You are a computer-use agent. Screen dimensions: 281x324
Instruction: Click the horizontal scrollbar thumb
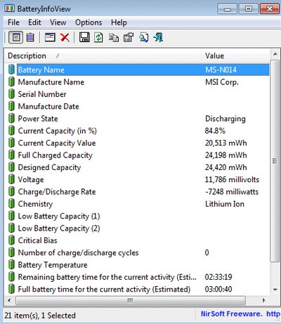click(131, 300)
